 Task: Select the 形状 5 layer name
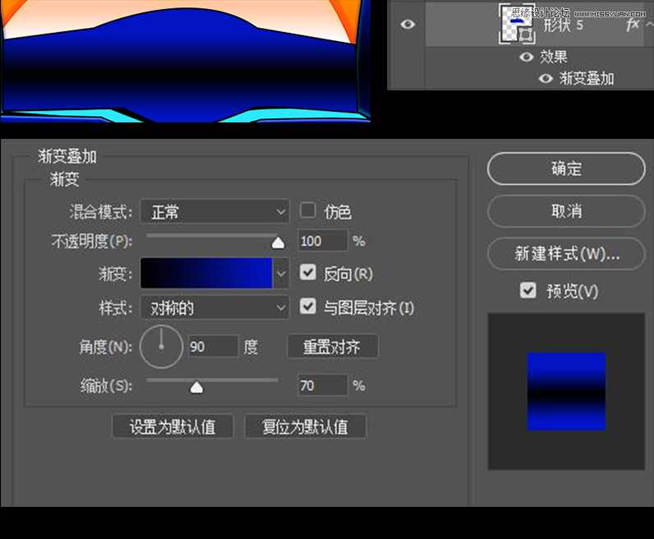point(563,25)
